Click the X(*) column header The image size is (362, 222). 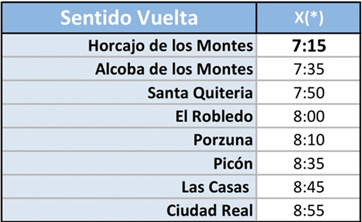coord(308,18)
